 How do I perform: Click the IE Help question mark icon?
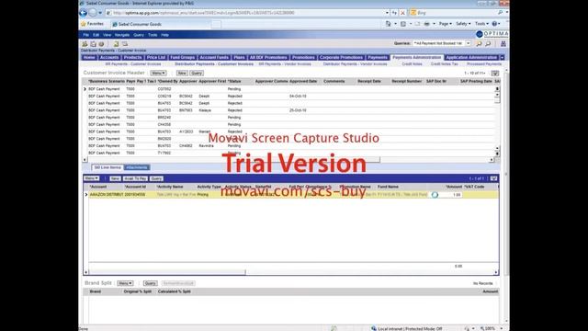point(494,24)
